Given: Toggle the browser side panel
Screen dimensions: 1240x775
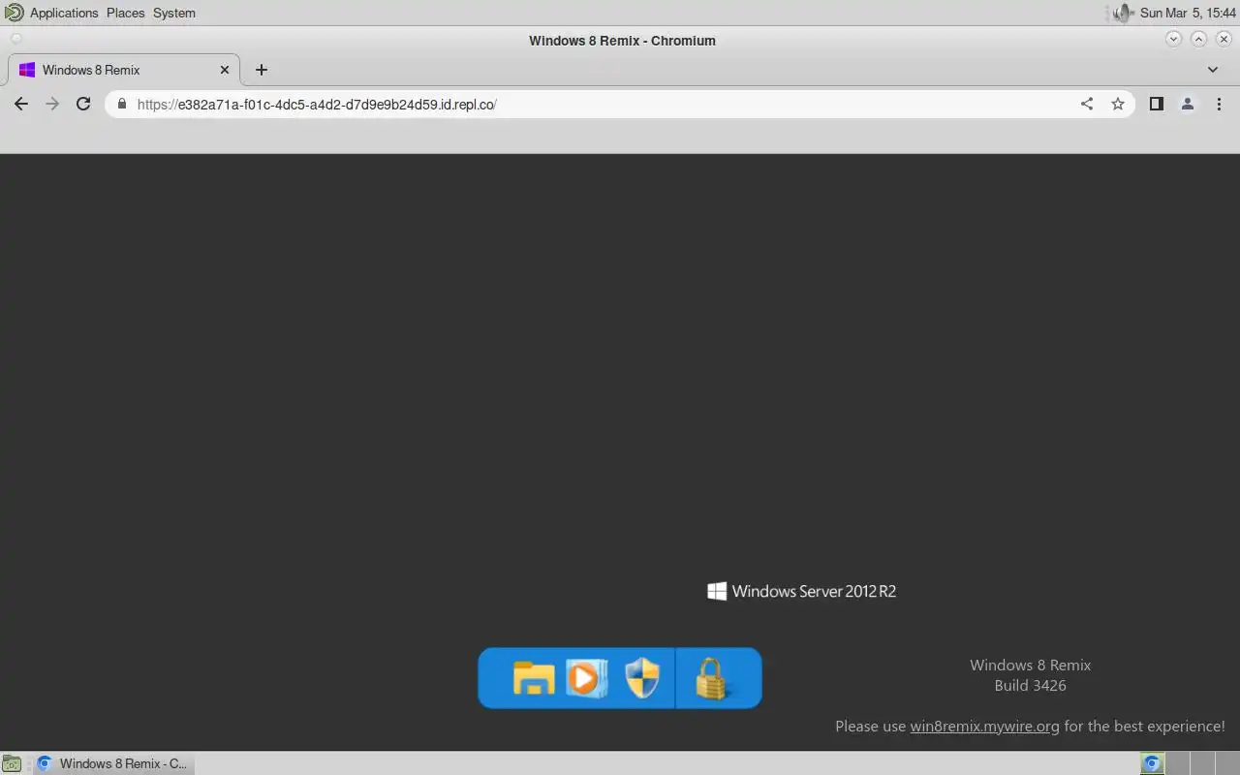Looking at the screenshot, I should tap(1156, 104).
